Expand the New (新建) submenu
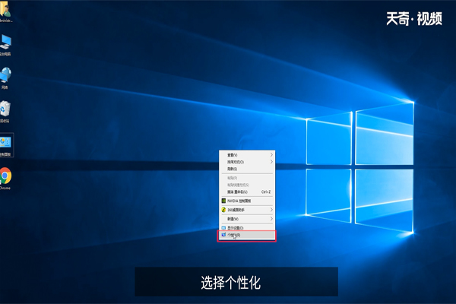The width and height of the screenshot is (456, 304). point(246,219)
